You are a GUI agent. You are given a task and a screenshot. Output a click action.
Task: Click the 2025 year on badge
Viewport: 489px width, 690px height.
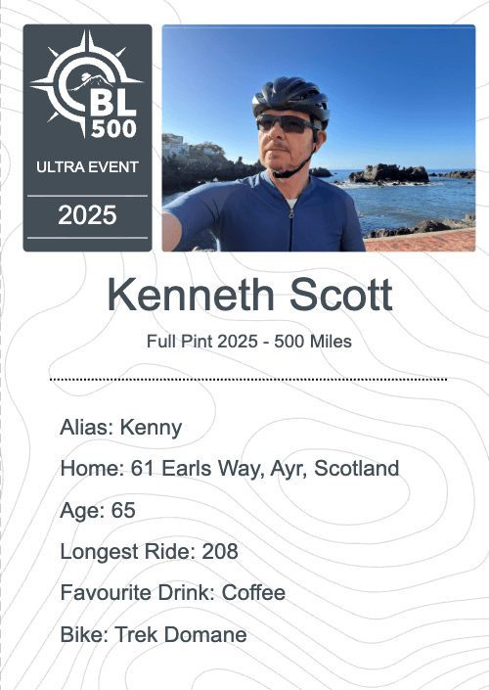coord(87,215)
